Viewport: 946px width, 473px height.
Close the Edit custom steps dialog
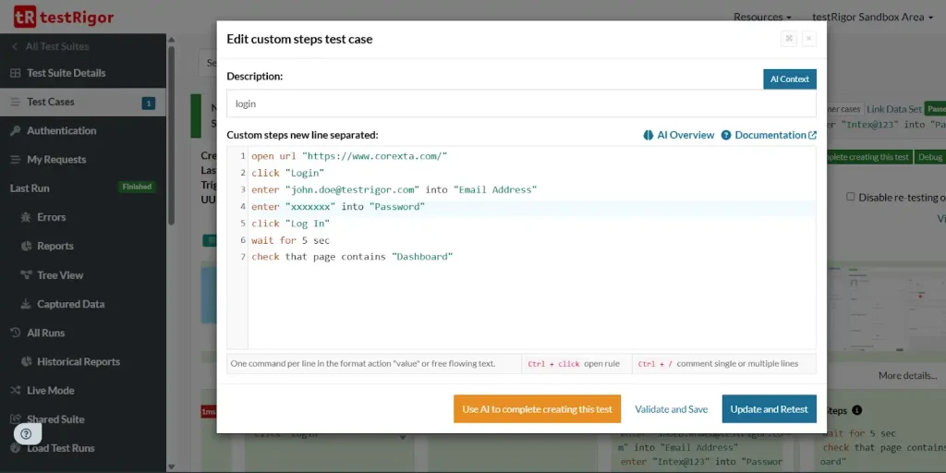tap(809, 39)
